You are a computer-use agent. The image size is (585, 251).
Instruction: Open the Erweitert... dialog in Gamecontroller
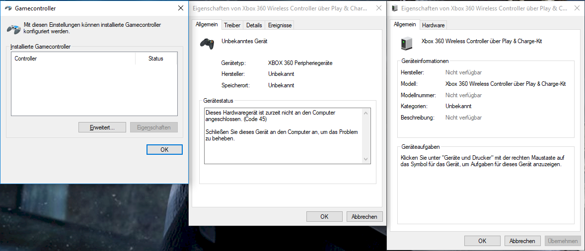102,127
